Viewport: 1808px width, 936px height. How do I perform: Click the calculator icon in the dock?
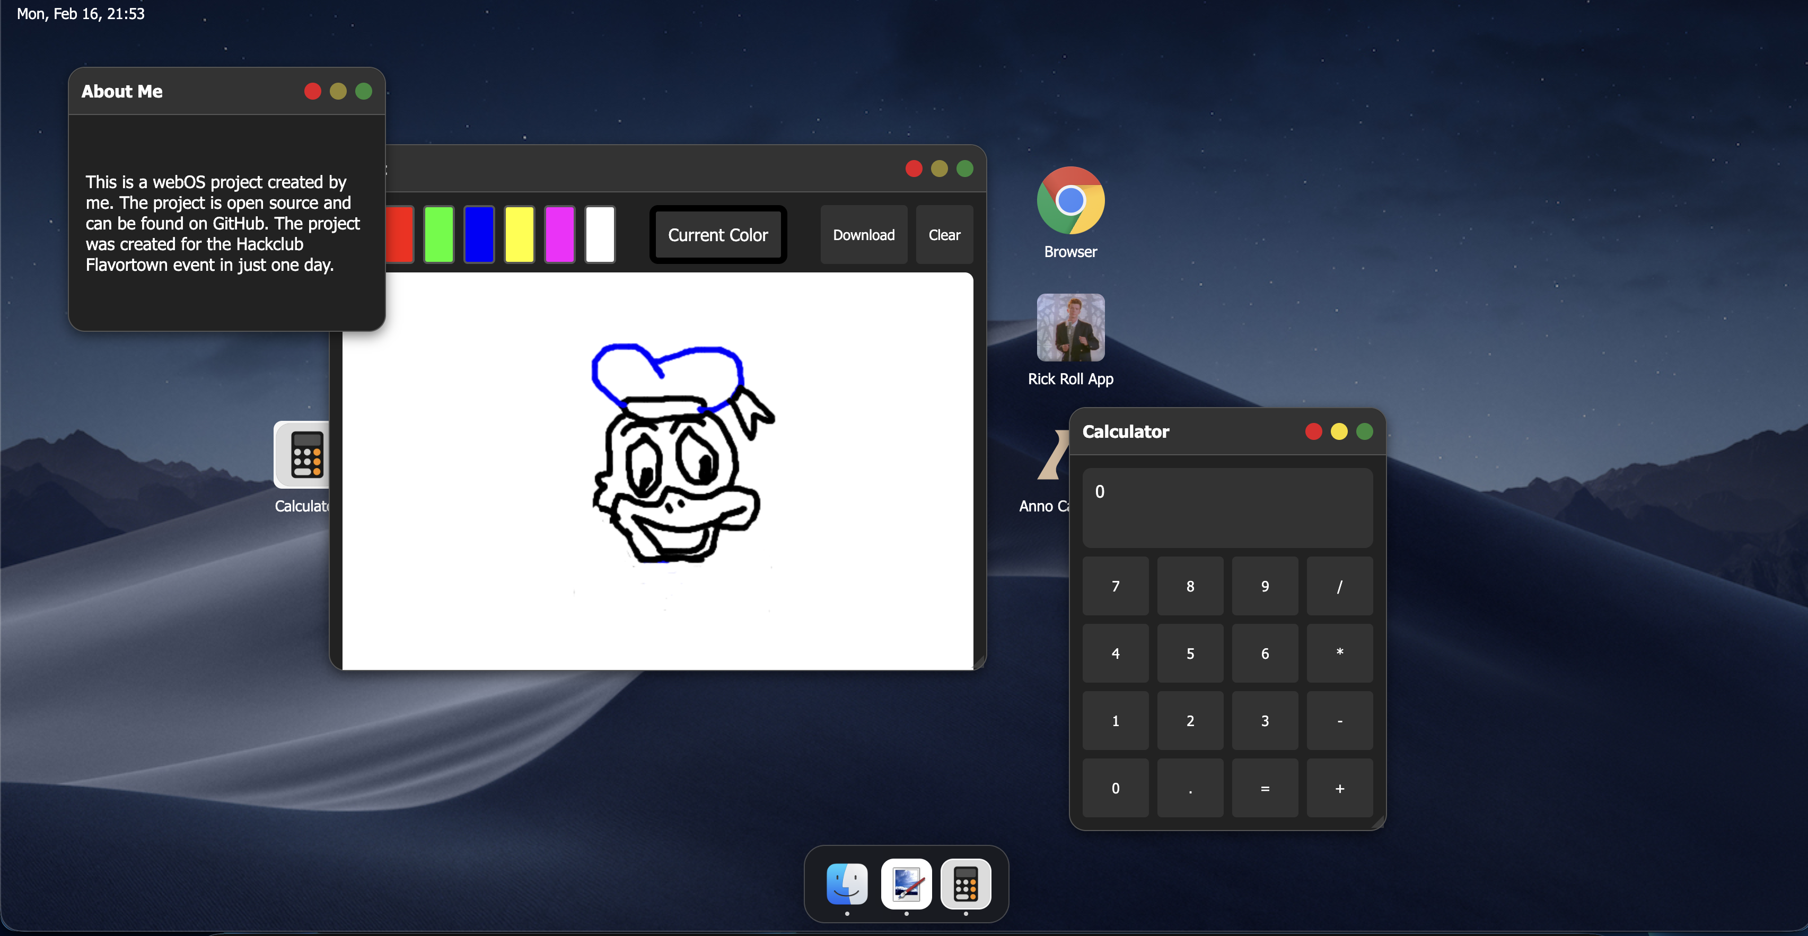965,884
